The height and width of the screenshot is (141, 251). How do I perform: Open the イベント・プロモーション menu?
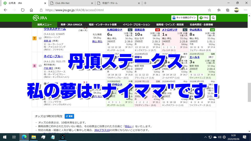(136, 25)
